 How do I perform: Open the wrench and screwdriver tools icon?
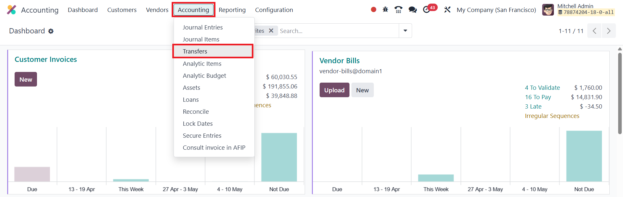pos(447,10)
